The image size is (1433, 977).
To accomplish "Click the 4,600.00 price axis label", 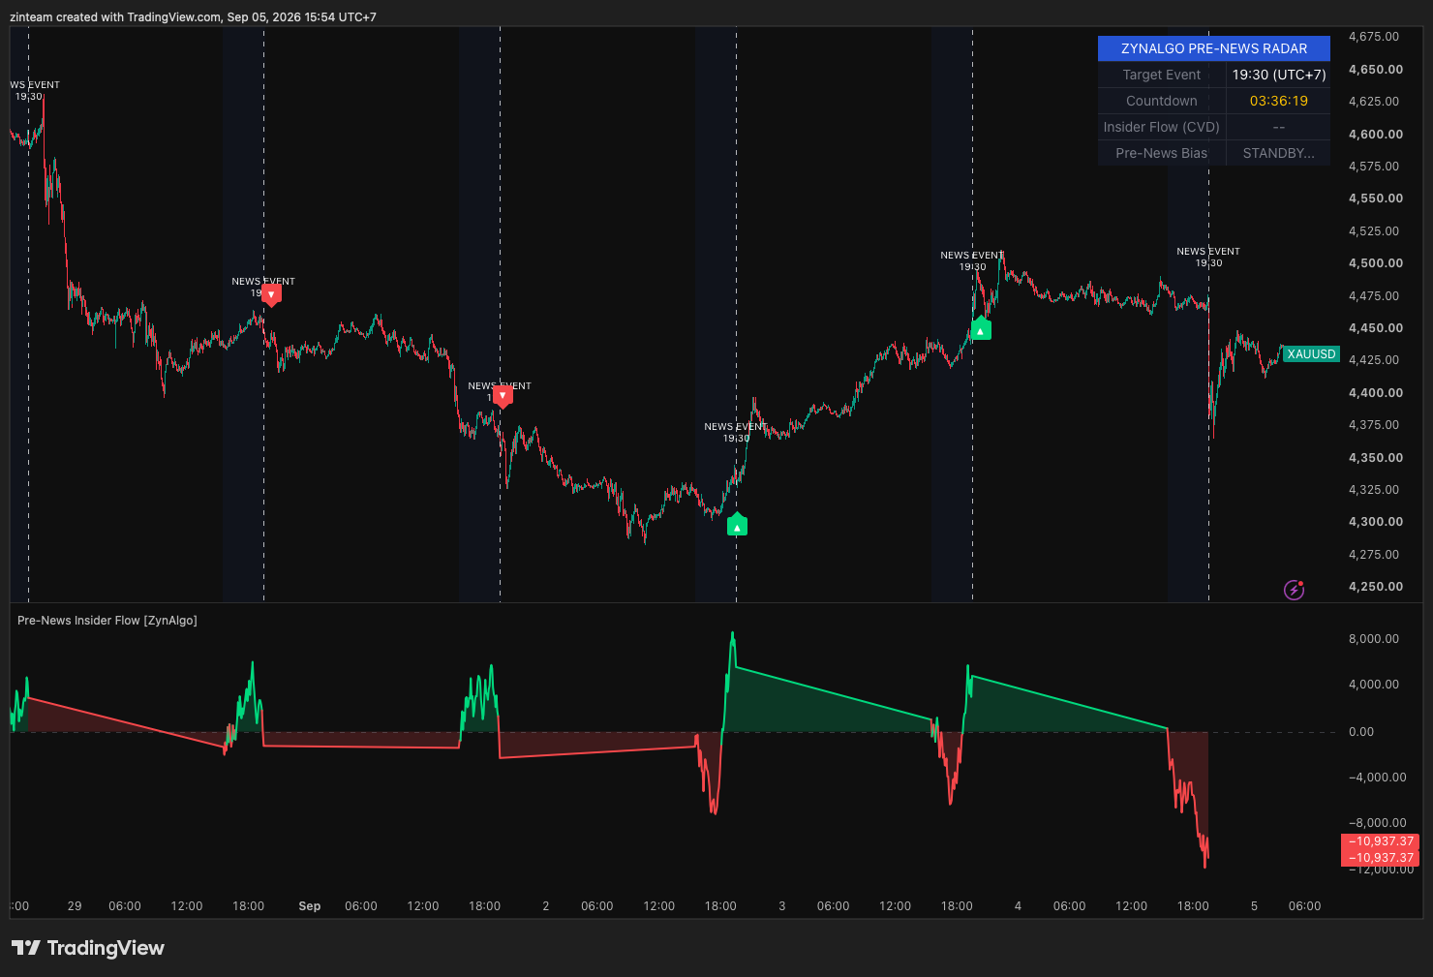I will [x=1375, y=135].
